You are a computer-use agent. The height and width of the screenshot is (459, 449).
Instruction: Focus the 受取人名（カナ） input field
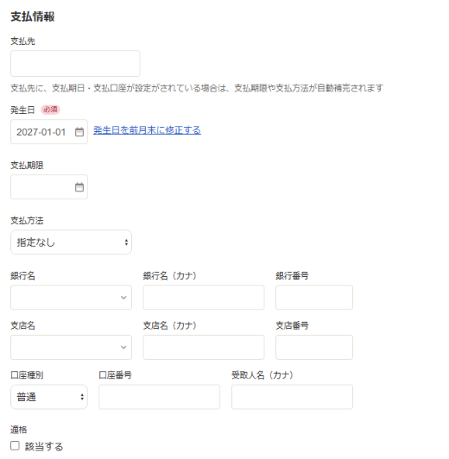point(292,397)
